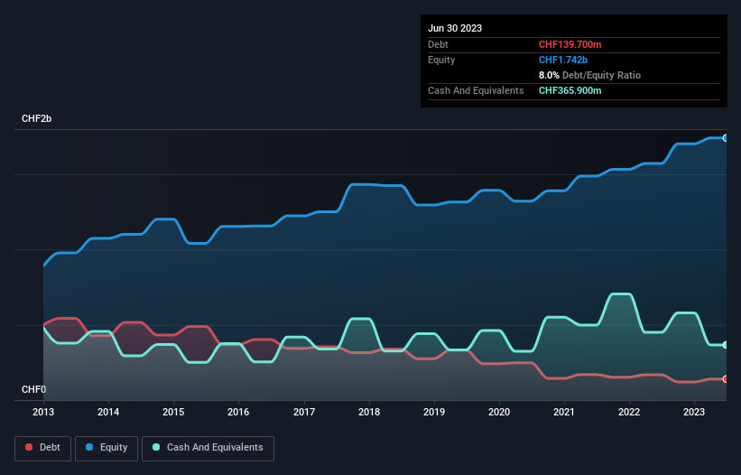The height and width of the screenshot is (475, 741).
Task: Click the teal Cash legend dot
Action: tap(156, 447)
